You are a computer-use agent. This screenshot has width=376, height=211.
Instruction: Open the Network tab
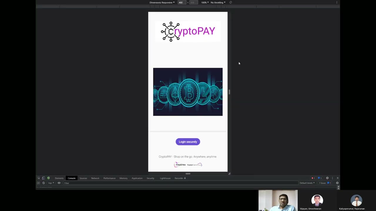(95, 178)
